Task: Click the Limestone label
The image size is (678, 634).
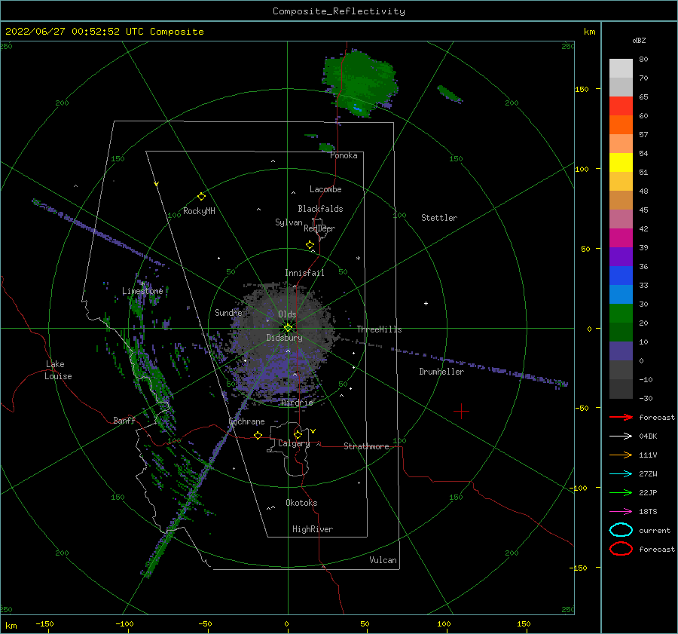Action: click(142, 291)
